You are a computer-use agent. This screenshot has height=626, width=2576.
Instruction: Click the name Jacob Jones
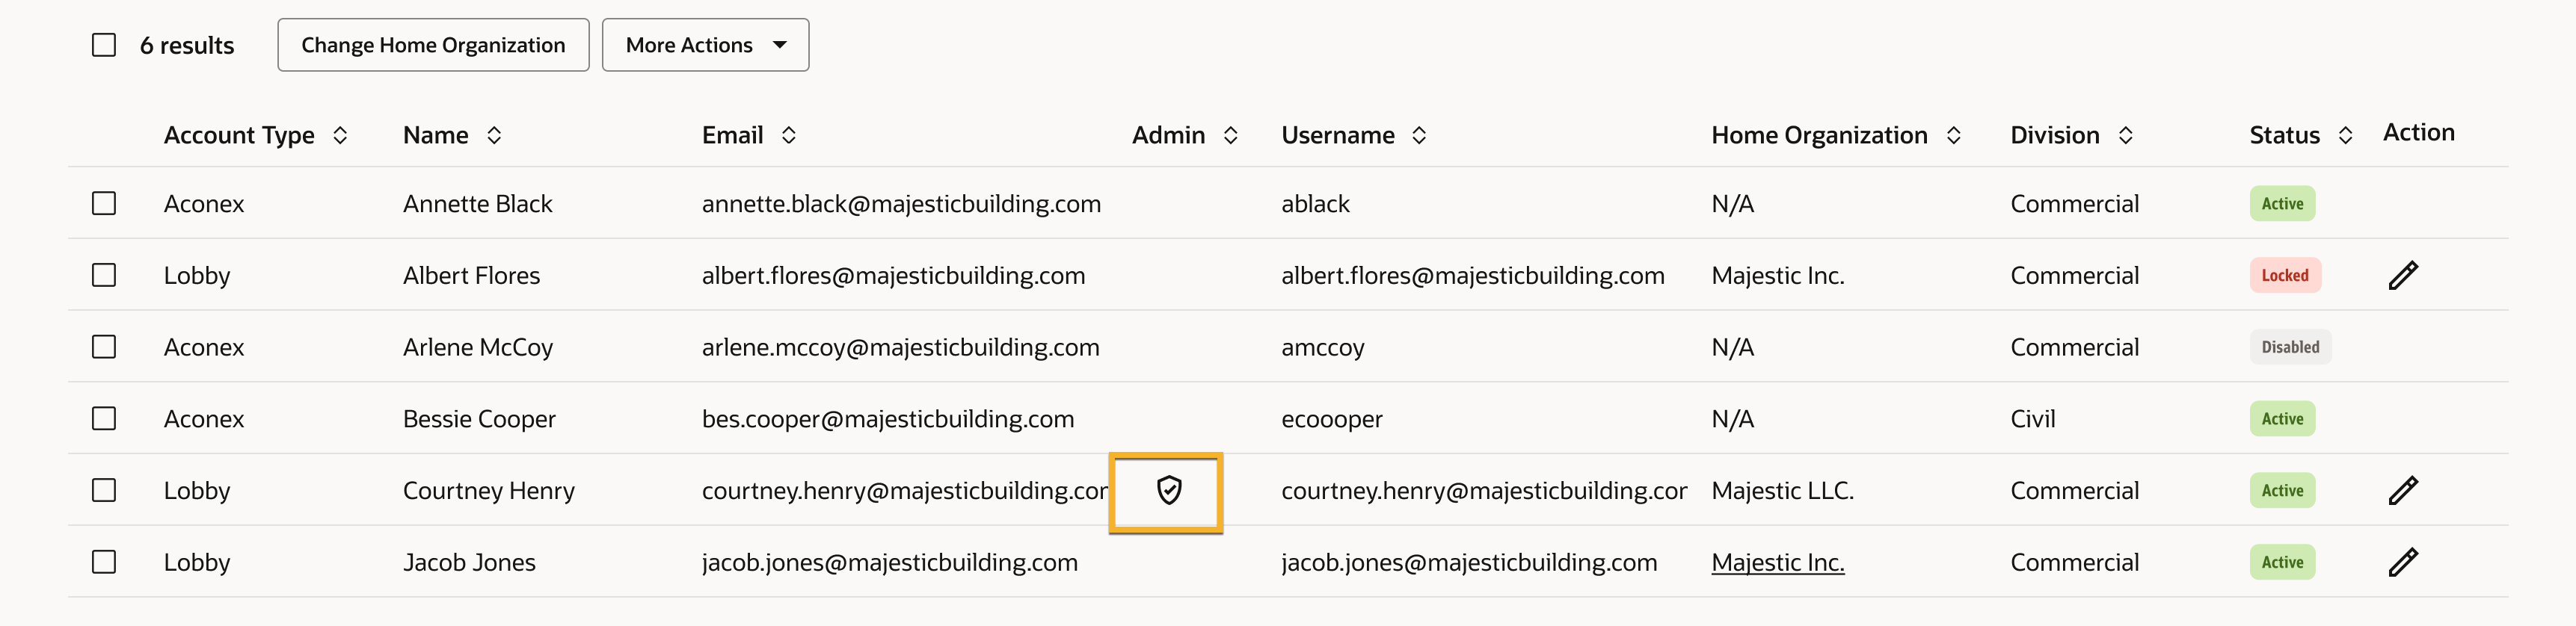(469, 563)
